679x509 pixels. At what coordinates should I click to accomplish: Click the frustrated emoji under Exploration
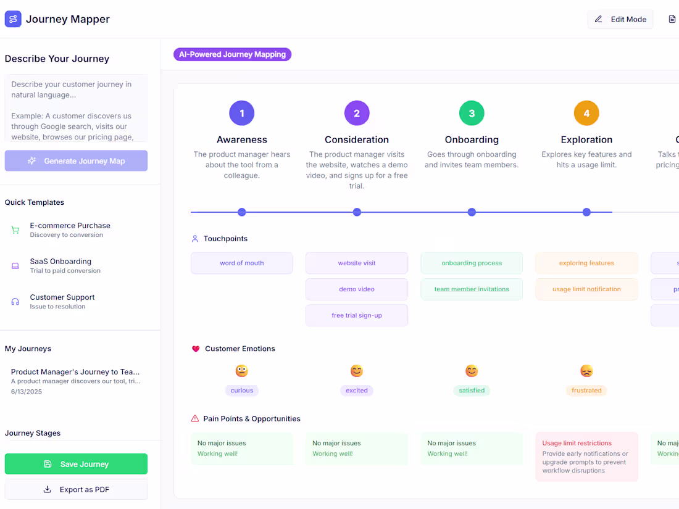click(x=586, y=371)
